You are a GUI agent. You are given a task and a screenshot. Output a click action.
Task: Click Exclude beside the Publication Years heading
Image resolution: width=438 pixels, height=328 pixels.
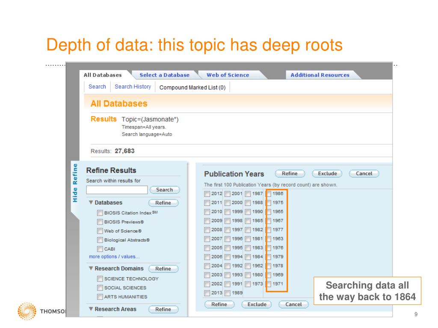[327, 173]
